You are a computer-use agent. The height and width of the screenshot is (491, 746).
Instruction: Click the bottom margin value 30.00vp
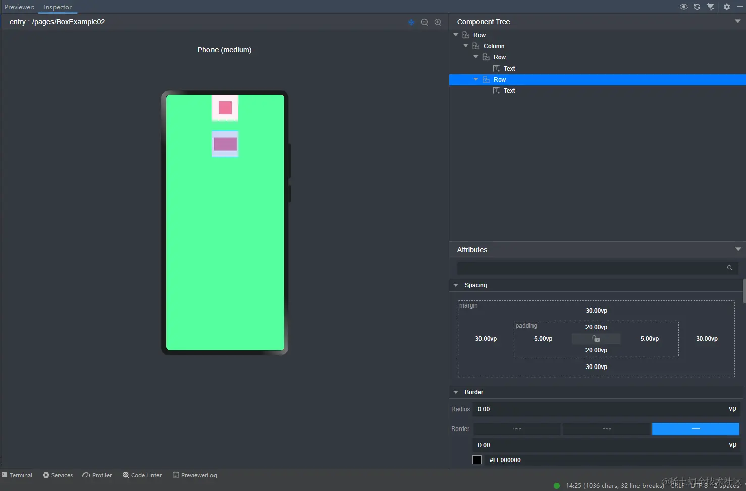coord(596,367)
